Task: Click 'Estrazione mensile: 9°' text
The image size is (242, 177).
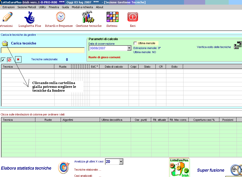Action: pos(147,48)
